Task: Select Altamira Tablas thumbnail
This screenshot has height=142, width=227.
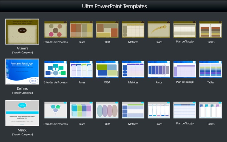Action: pos(211,30)
